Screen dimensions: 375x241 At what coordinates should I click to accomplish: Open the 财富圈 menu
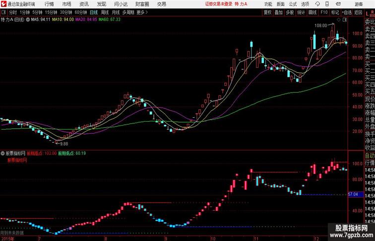coord(142,4)
